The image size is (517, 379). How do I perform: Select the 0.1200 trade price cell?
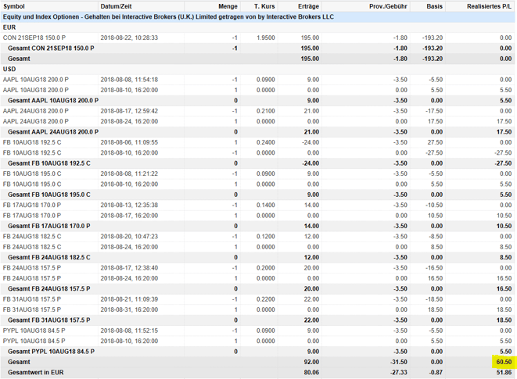[x=266, y=237]
